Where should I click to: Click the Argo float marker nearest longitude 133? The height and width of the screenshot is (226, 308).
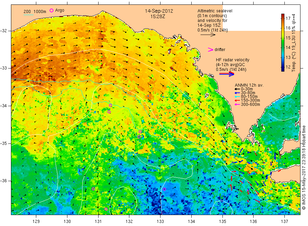point(164,189)
